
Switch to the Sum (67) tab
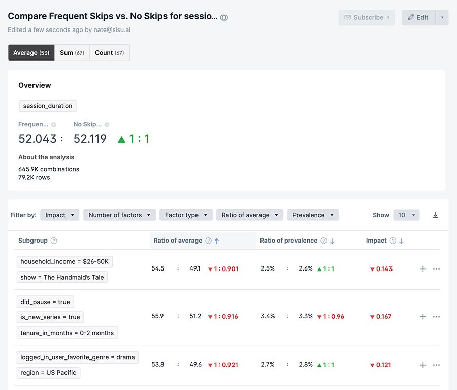click(x=72, y=52)
